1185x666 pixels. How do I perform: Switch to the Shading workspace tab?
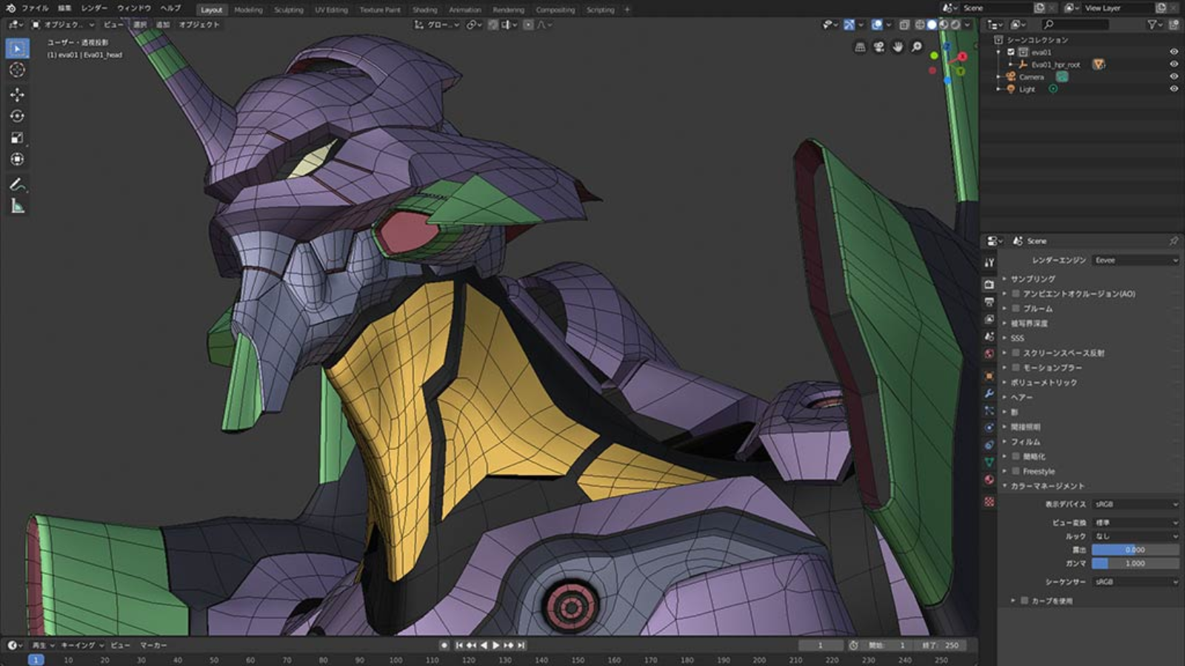(425, 10)
